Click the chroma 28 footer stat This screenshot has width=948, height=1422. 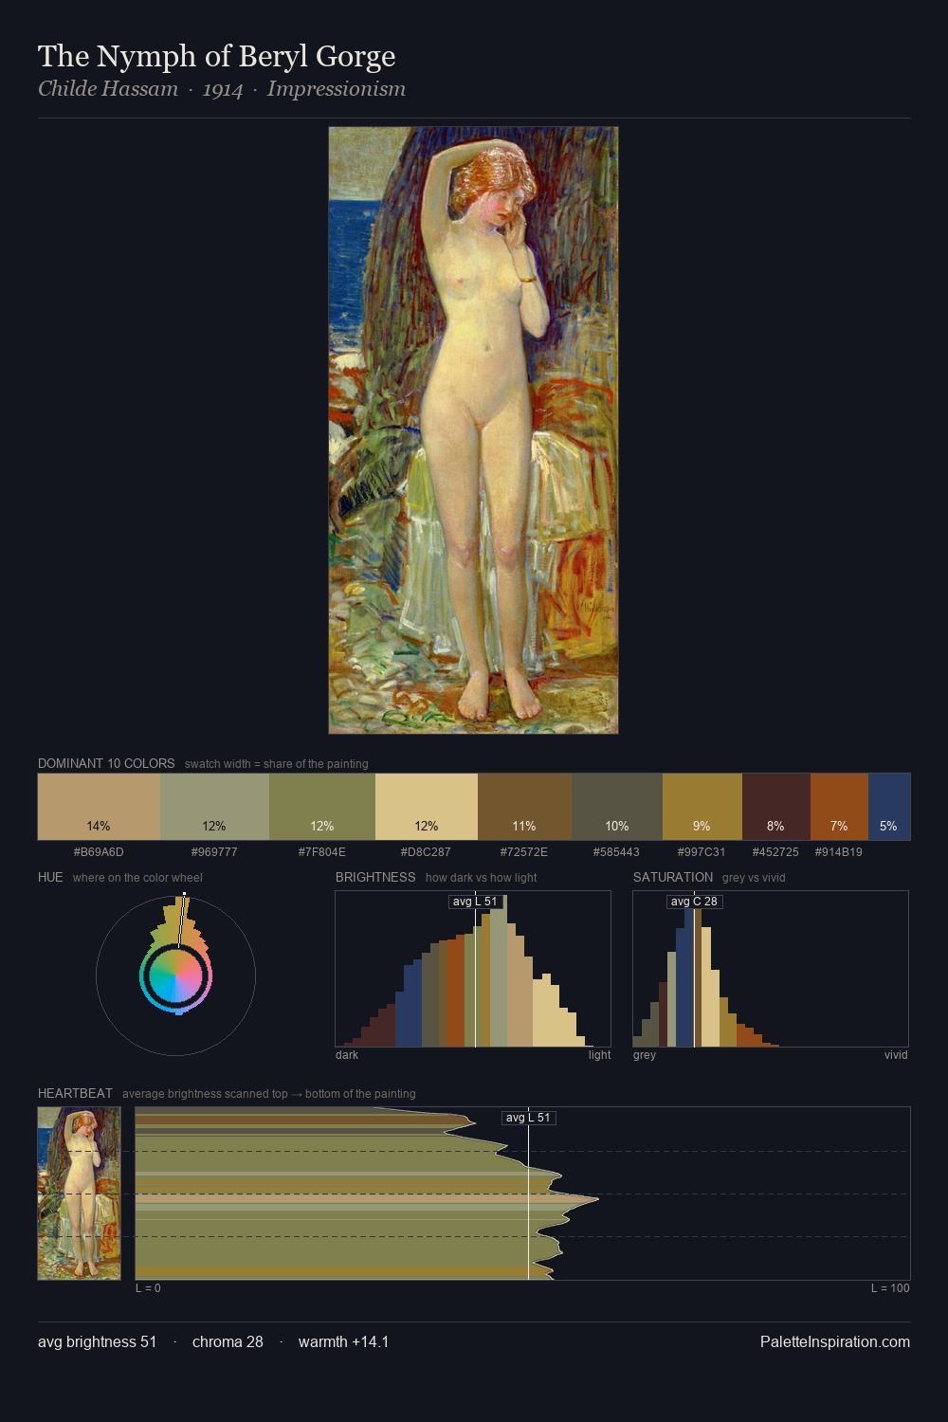[x=228, y=1342]
